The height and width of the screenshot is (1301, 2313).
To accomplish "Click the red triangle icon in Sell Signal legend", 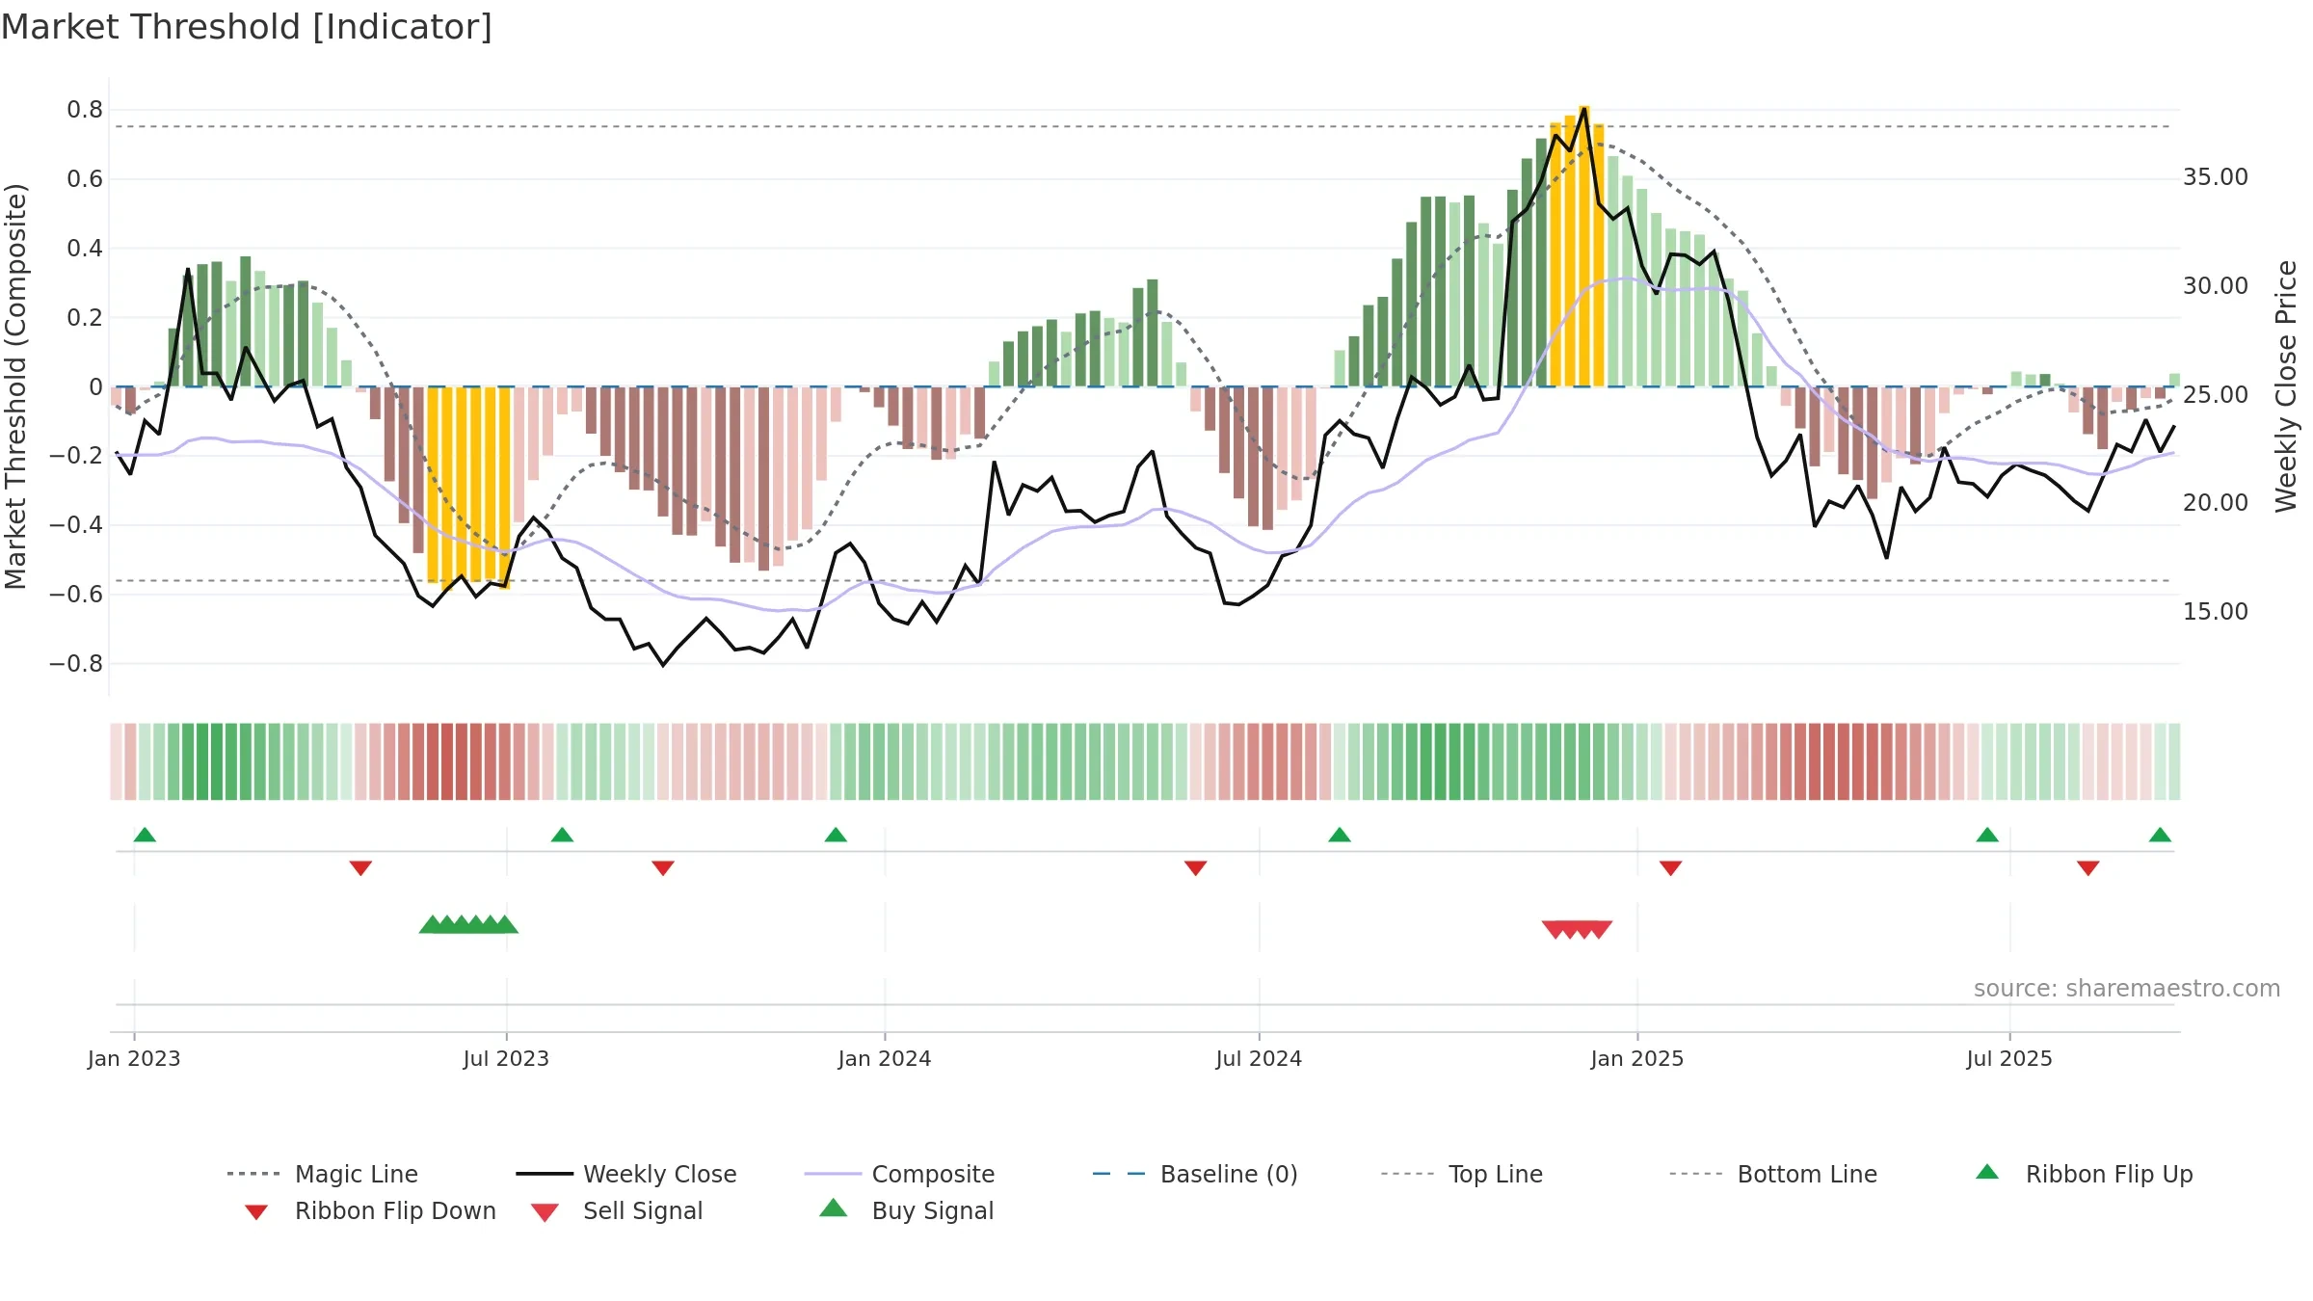I will pyautogui.click(x=545, y=1212).
